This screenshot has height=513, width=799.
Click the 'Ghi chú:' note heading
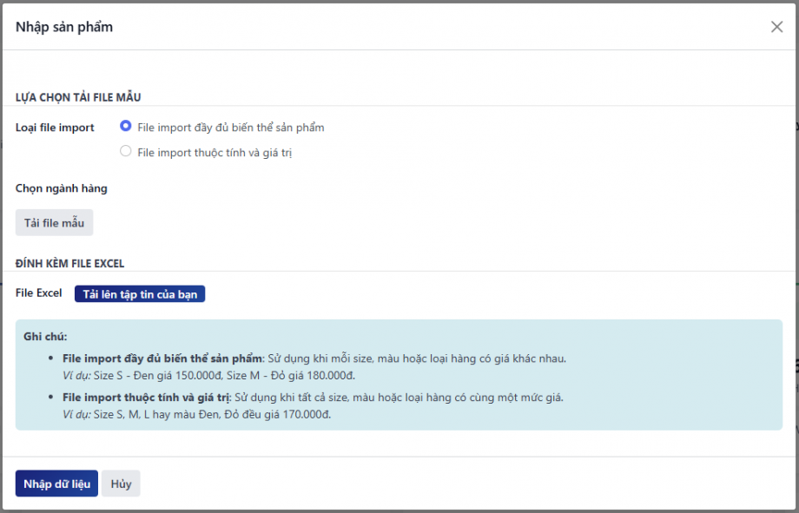click(45, 336)
